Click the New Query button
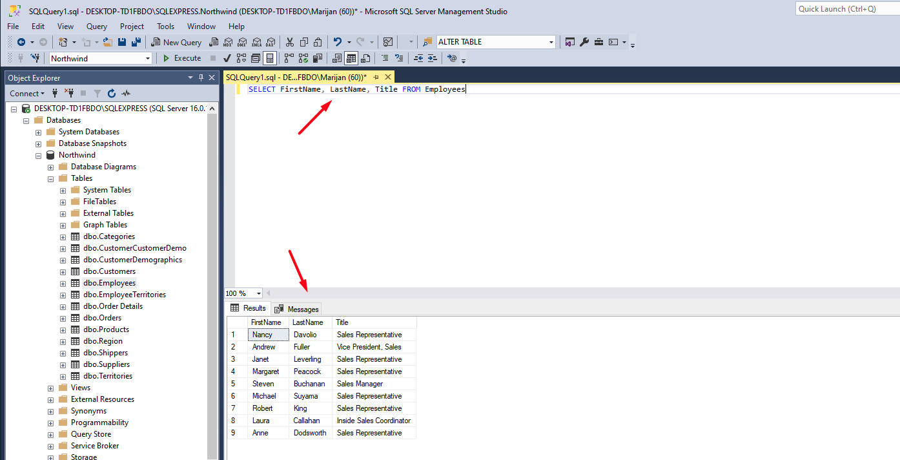900x460 pixels. coord(176,42)
